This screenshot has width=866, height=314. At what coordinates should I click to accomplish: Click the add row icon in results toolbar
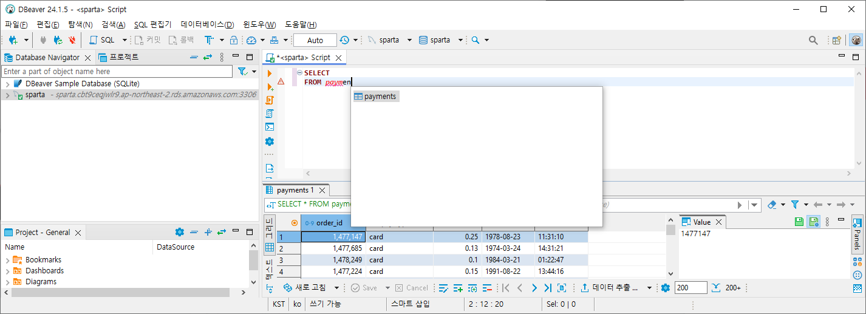tap(458, 288)
